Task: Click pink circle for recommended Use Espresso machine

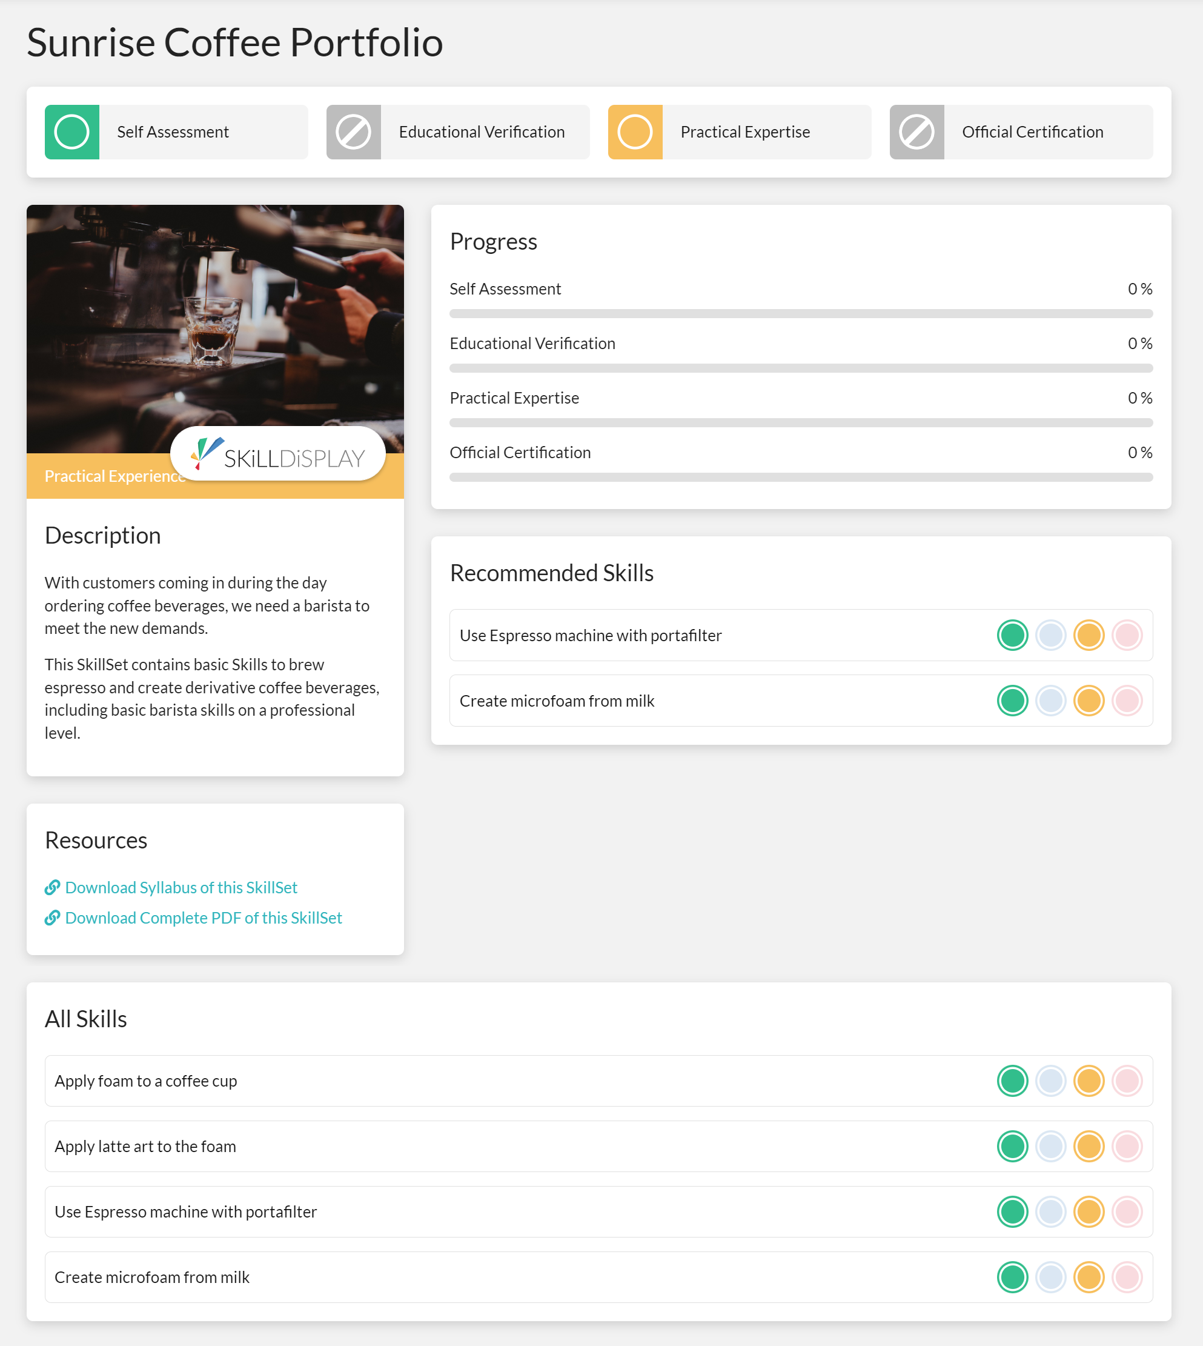Action: (x=1127, y=635)
